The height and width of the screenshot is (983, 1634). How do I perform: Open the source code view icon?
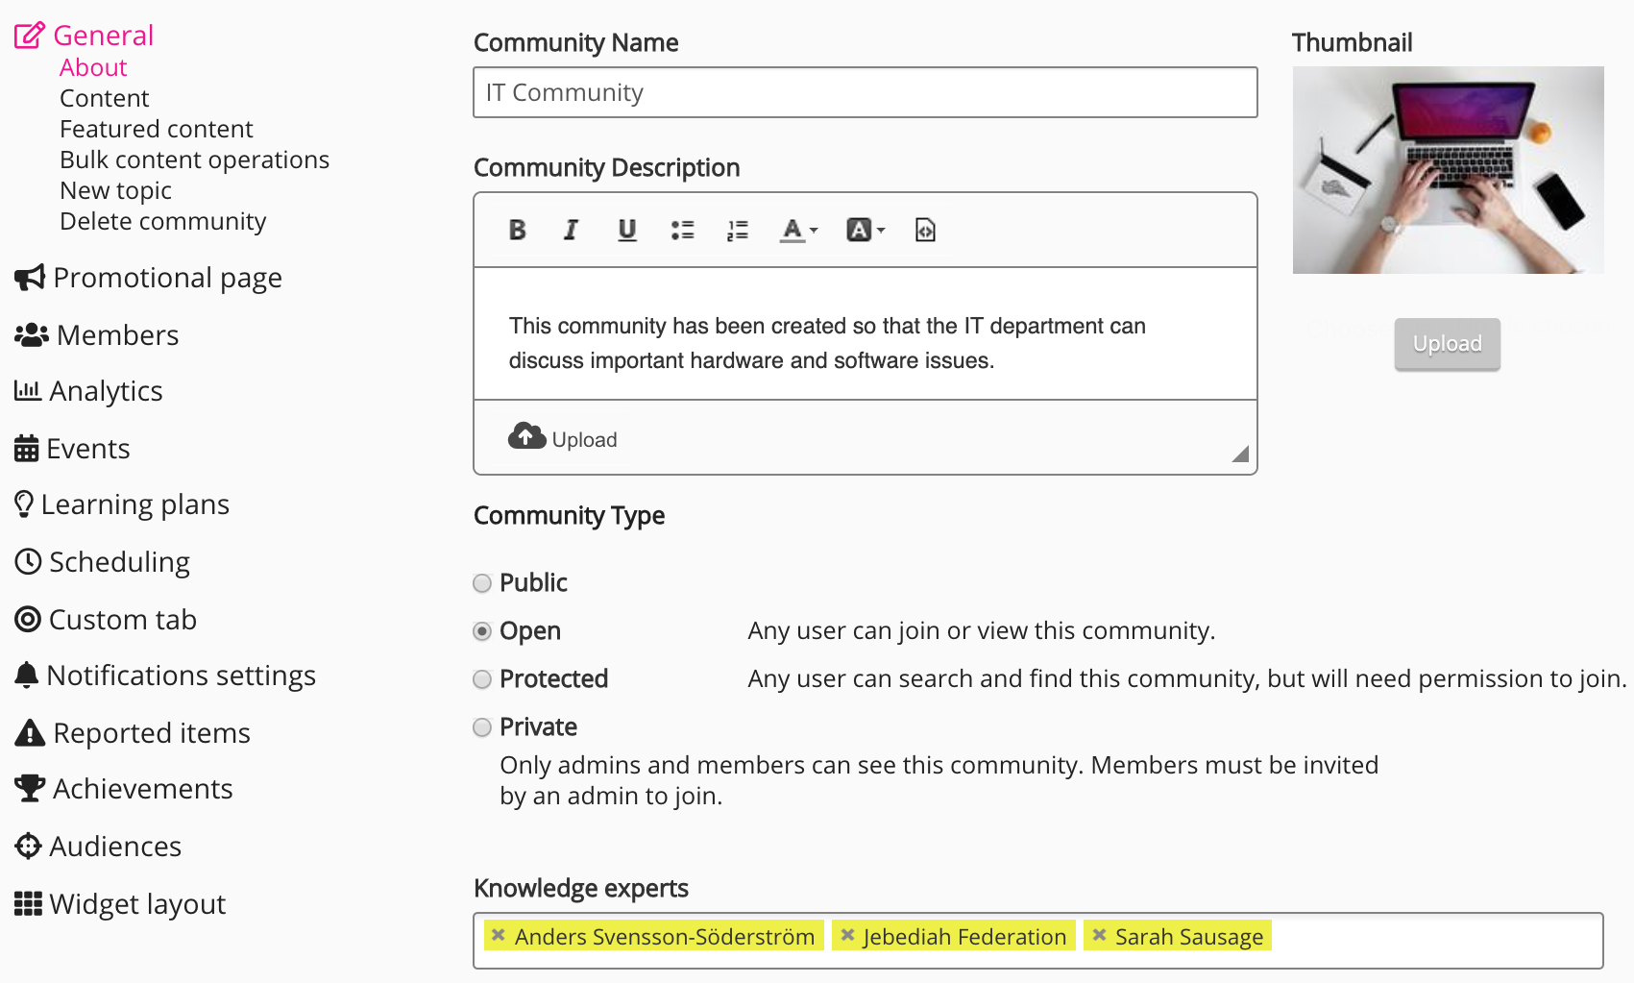924,230
